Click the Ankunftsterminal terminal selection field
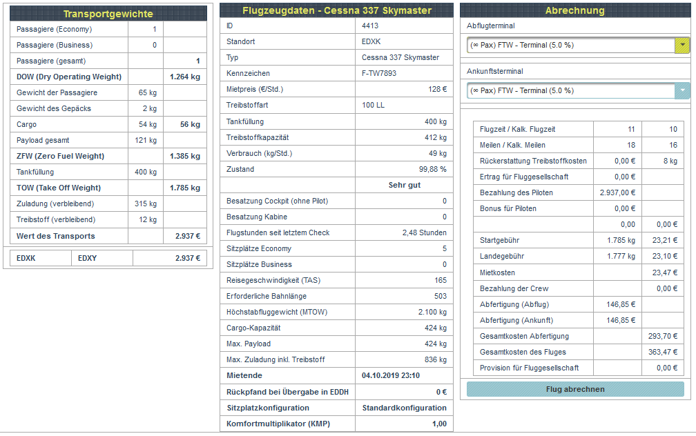This screenshot has width=696, height=436. [570, 91]
